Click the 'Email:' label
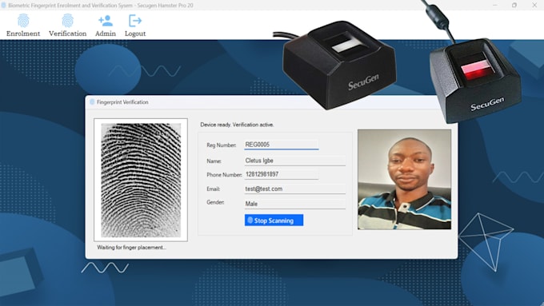Image resolution: width=544 pixels, height=306 pixels. (x=214, y=189)
